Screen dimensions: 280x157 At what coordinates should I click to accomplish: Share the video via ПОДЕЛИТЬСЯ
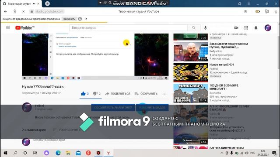[x=118, y=94]
